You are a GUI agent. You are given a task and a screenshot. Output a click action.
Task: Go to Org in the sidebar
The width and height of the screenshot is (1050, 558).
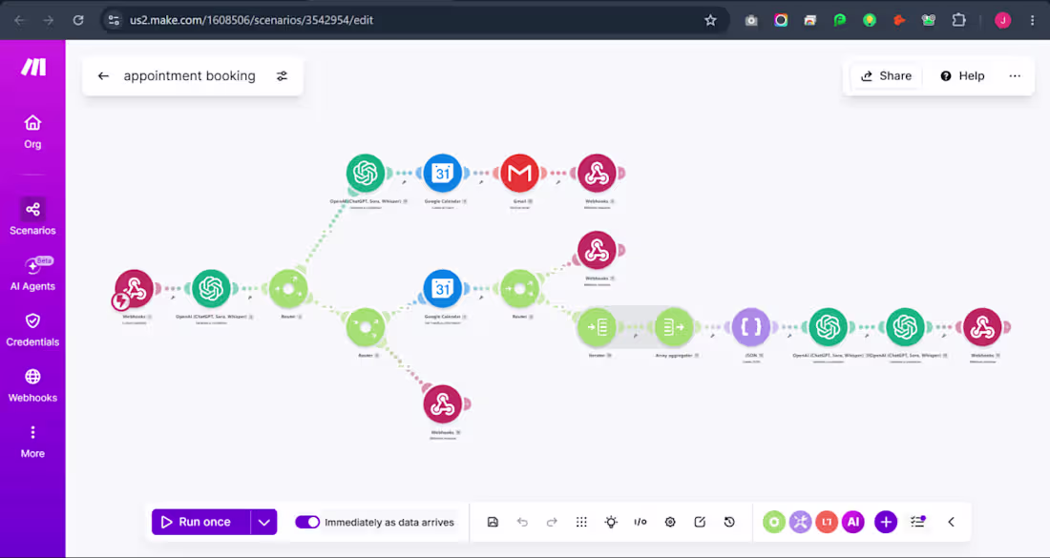32,132
